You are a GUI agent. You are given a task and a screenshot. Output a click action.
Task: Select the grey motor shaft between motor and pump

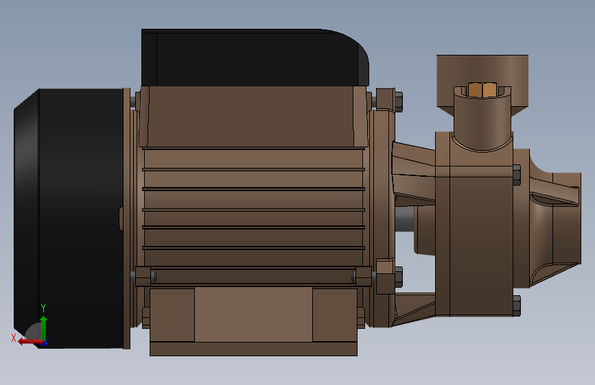[404, 219]
